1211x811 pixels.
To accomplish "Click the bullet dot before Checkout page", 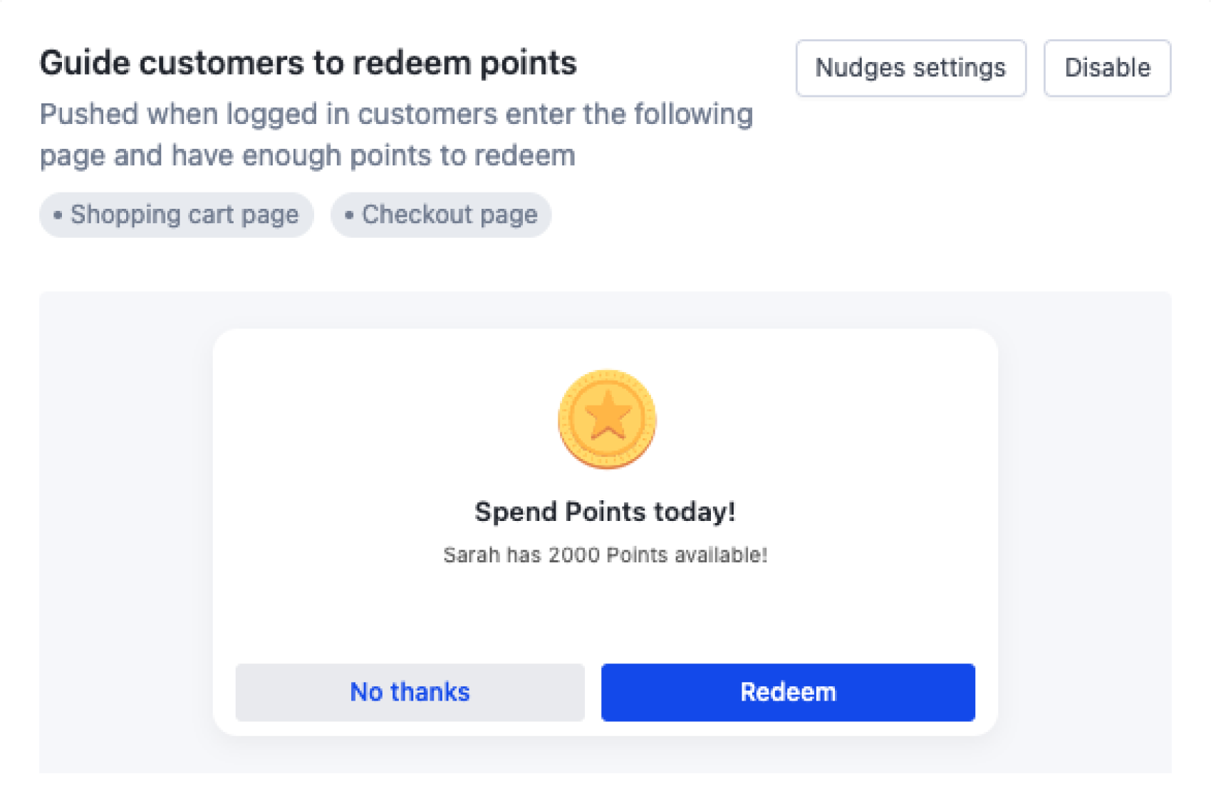I will coord(349,215).
